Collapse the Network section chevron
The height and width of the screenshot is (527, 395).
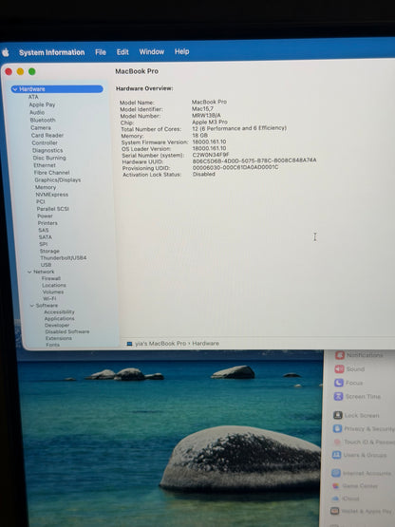(x=29, y=272)
